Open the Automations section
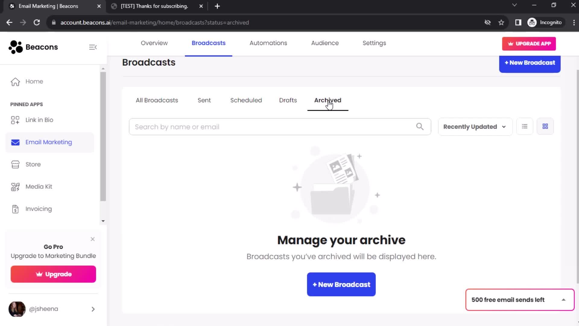The width and height of the screenshot is (579, 326). (268, 43)
